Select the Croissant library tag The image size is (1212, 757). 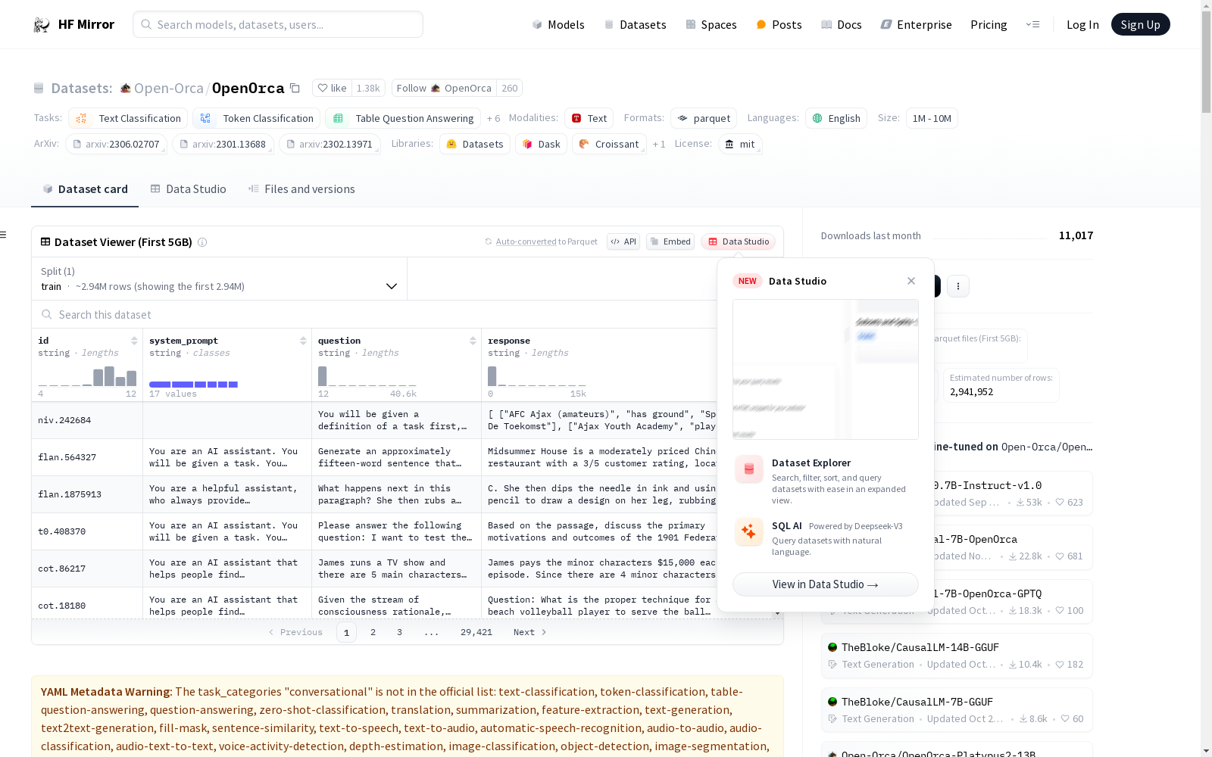click(x=610, y=144)
